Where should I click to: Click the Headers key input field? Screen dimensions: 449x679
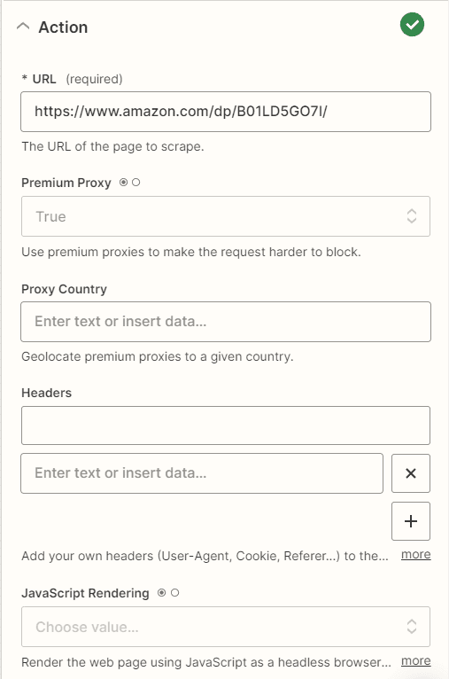click(x=226, y=425)
